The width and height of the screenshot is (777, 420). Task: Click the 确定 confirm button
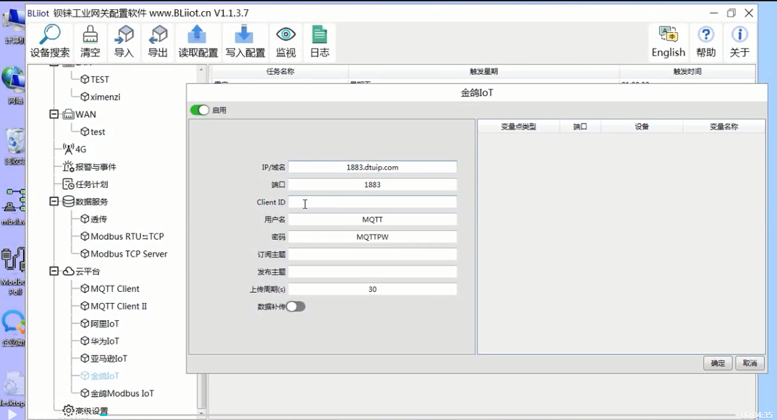[718, 363]
